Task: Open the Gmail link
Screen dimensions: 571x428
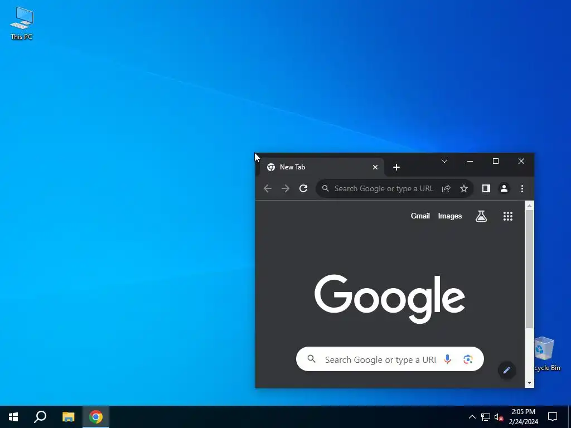Action: (x=420, y=216)
